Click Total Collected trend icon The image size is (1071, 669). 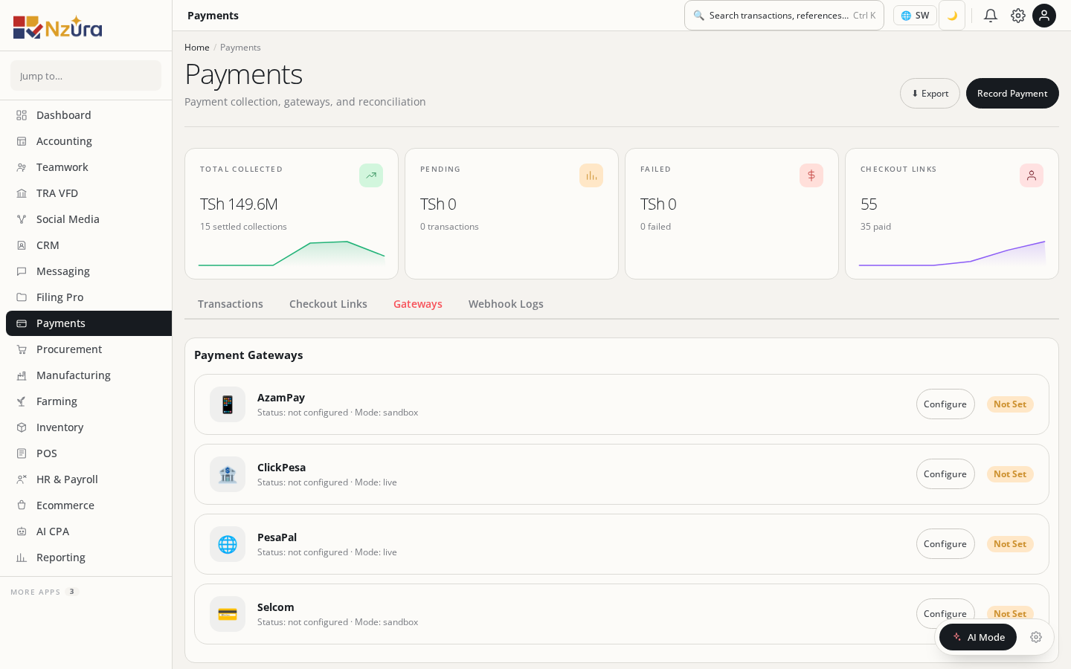[x=371, y=175]
